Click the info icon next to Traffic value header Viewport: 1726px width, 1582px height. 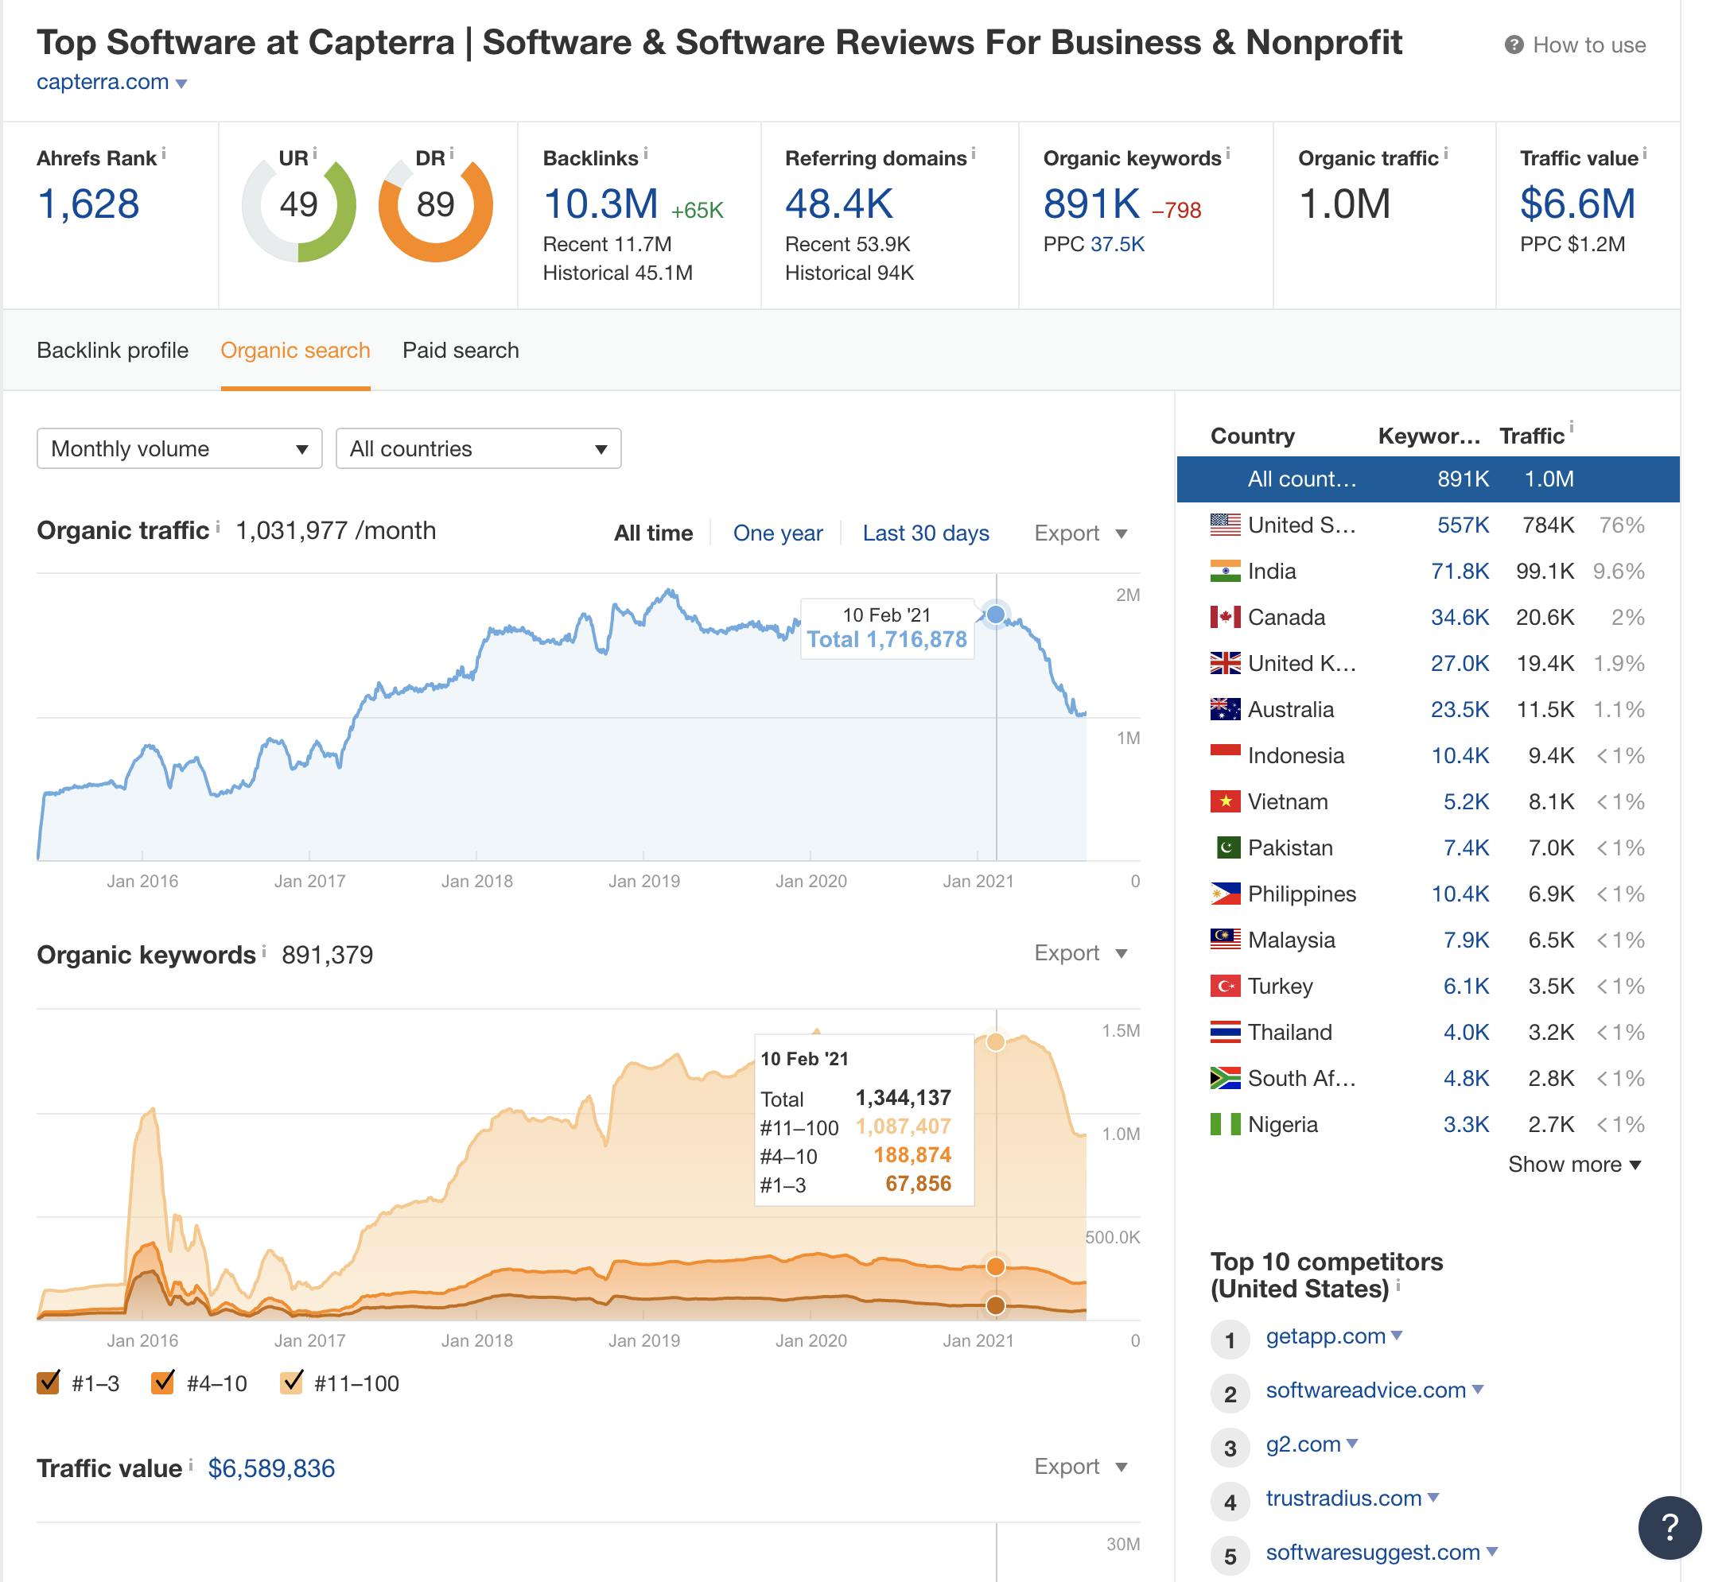click(1644, 154)
